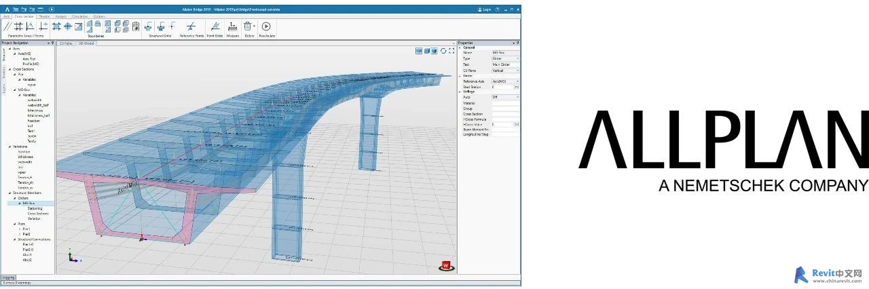The image size is (869, 289).
Task: Collapse the Cross Sections tree node
Action: tap(10, 69)
